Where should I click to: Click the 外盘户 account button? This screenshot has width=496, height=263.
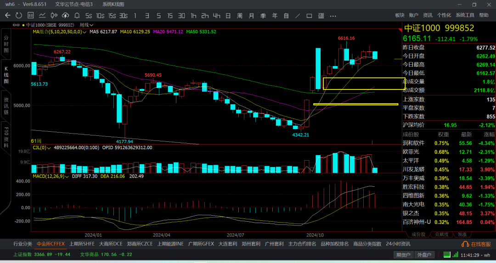click(x=424, y=255)
